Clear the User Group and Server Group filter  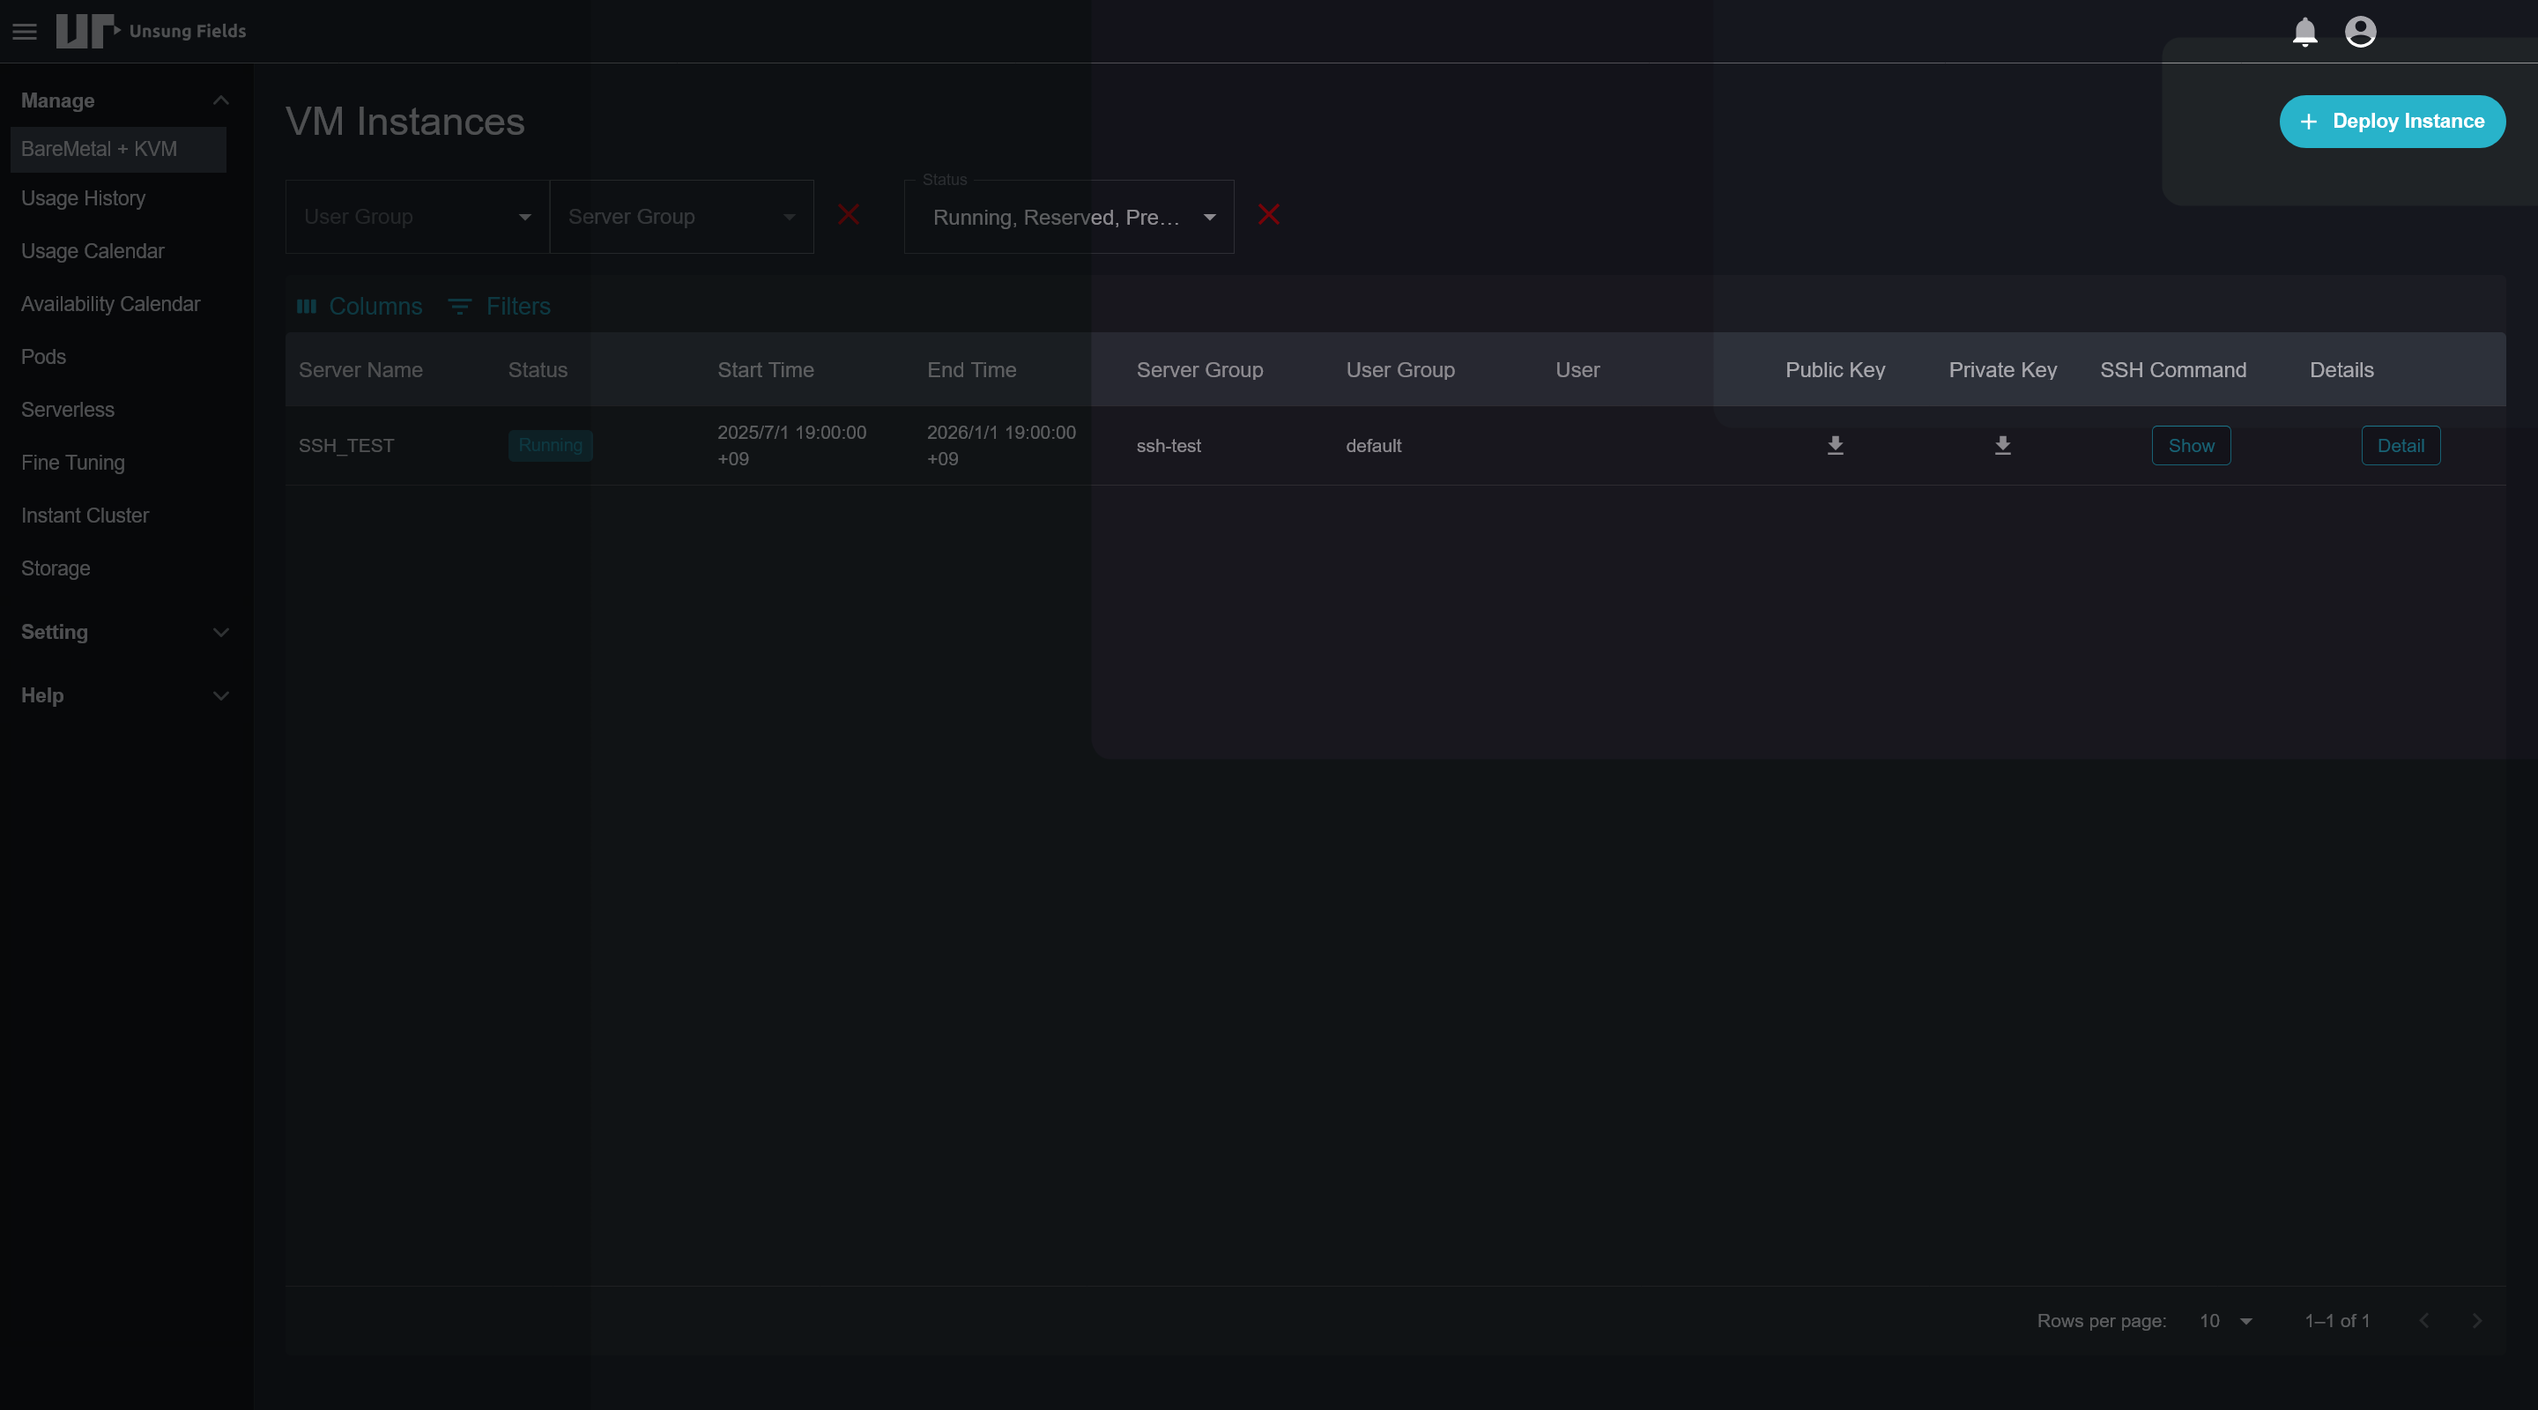847,215
